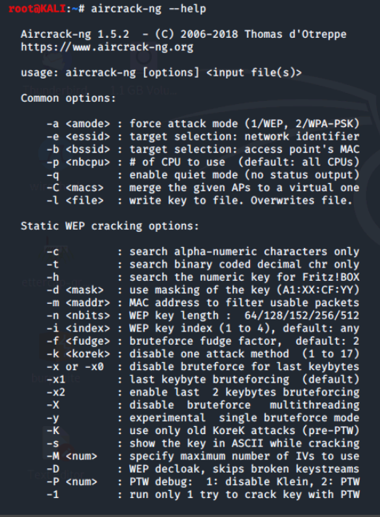Viewport: 380px width, 517px height.
Task: Click the -a <amode> option line
Action: 203,124
